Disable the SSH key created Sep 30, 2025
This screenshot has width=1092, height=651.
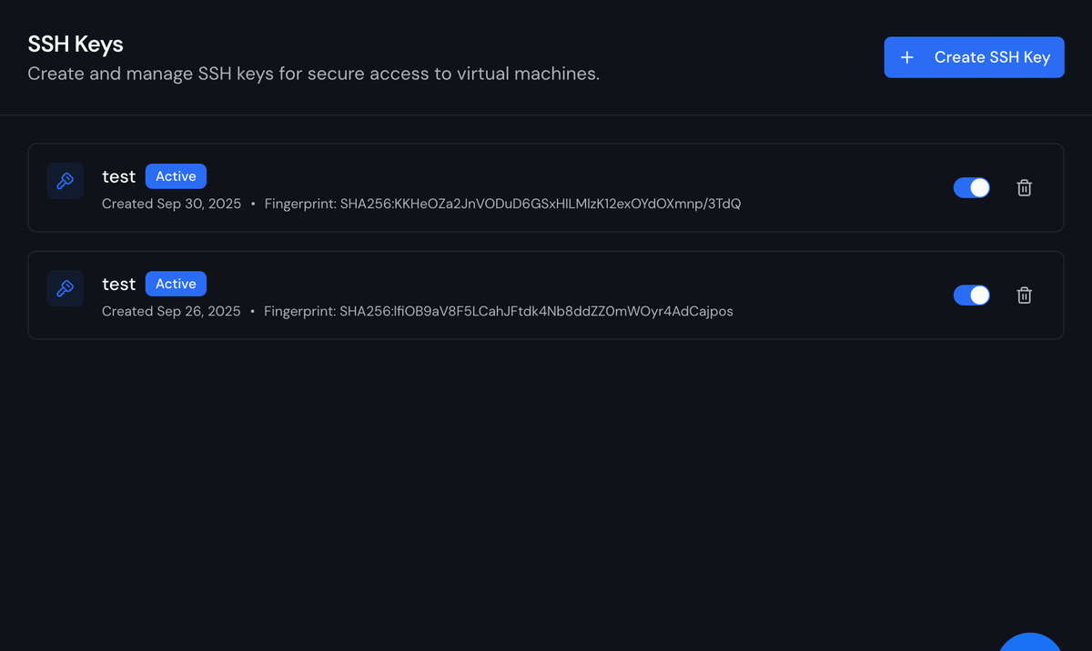[971, 187]
